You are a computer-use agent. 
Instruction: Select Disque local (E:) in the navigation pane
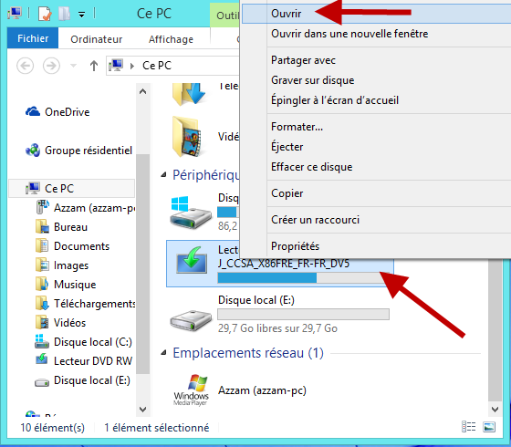pyautogui.click(x=82, y=380)
